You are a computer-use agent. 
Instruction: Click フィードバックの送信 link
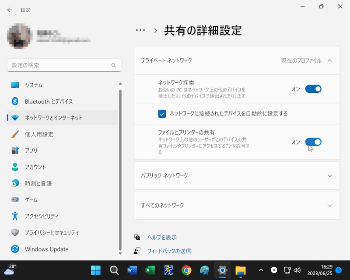169,251
